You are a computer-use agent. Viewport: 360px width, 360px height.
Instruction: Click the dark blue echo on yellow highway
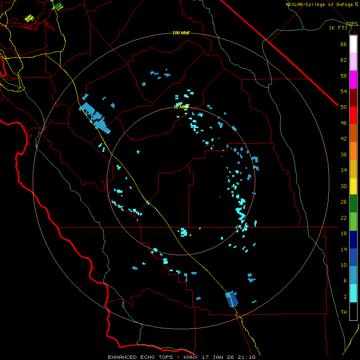pyautogui.click(x=232, y=299)
